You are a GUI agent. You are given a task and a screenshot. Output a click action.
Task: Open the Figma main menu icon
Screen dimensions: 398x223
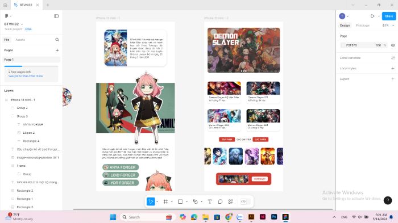pyautogui.click(x=7, y=16)
